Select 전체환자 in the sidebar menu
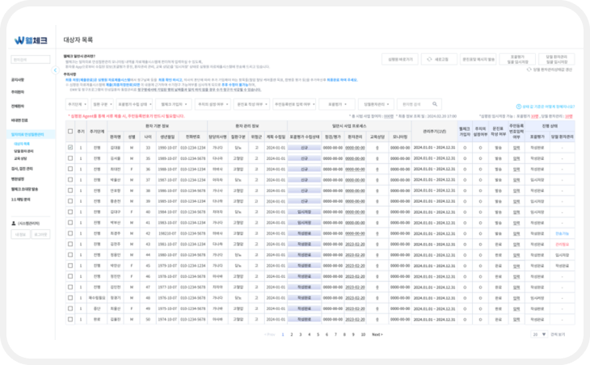Viewport: 590px width, 365px height. pyautogui.click(x=18, y=106)
